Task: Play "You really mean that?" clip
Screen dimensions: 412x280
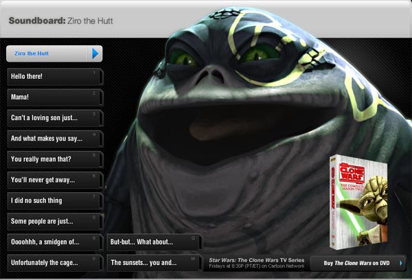Action: pos(56,159)
